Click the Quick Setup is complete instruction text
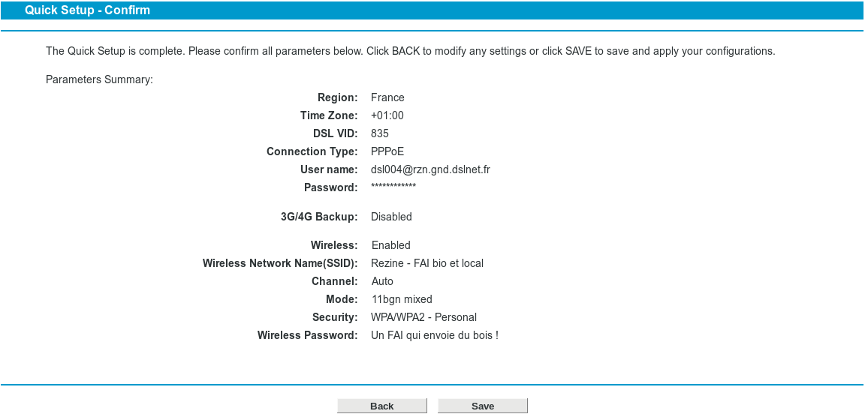The height and width of the screenshot is (414, 865). [x=411, y=51]
